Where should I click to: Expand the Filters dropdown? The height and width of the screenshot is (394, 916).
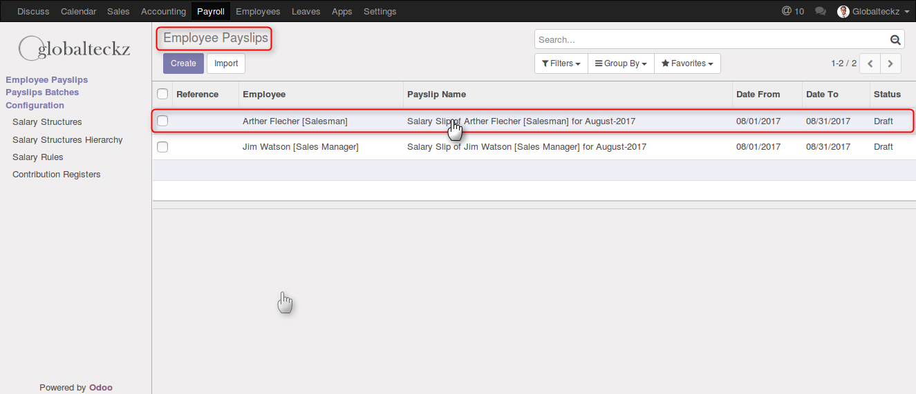(x=561, y=63)
